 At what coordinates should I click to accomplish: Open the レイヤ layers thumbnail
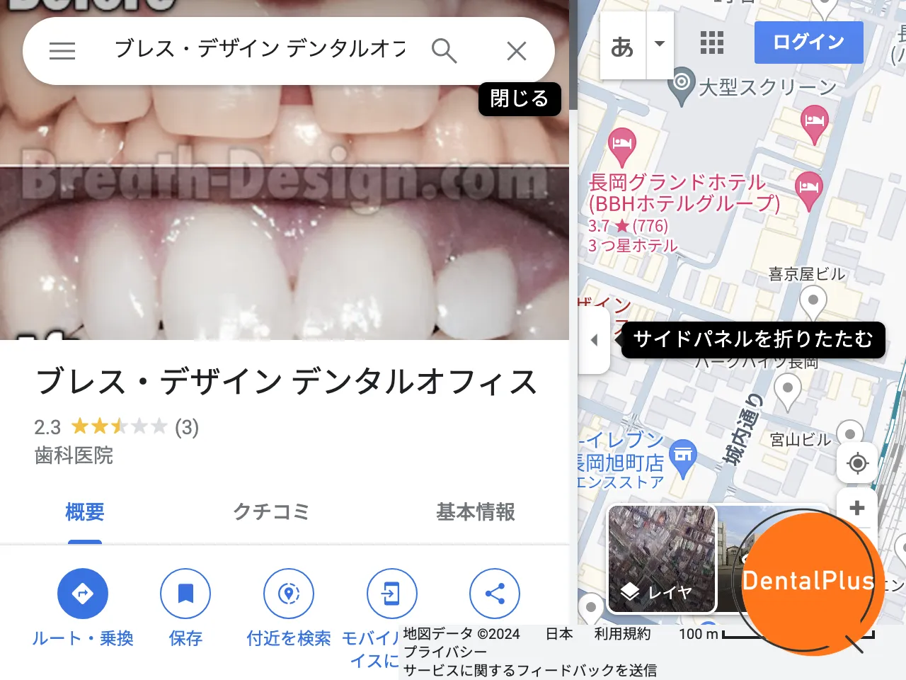[x=663, y=558]
